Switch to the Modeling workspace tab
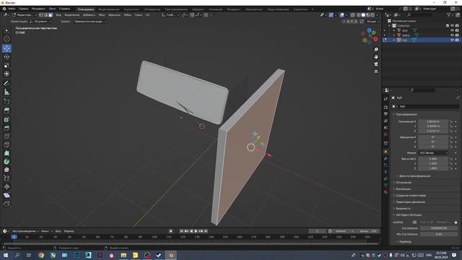462x260 pixels. [109, 9]
